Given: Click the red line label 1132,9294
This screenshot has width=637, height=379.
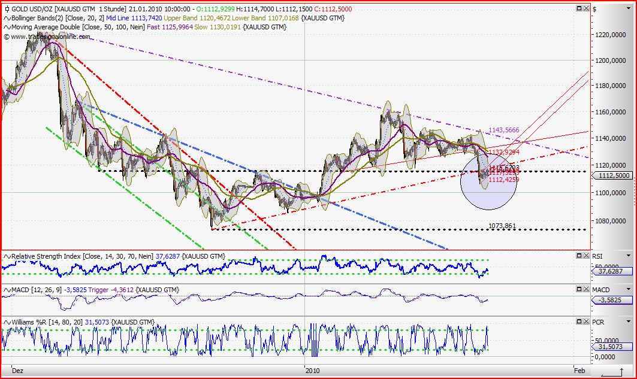Looking at the screenshot, I should [x=504, y=151].
